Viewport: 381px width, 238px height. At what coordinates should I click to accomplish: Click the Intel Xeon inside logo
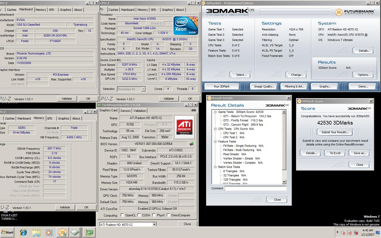tap(186, 25)
